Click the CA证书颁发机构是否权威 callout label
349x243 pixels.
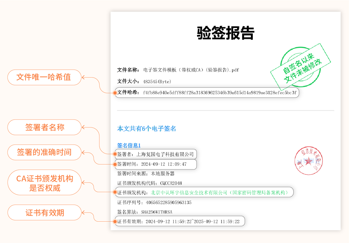pos(44,182)
